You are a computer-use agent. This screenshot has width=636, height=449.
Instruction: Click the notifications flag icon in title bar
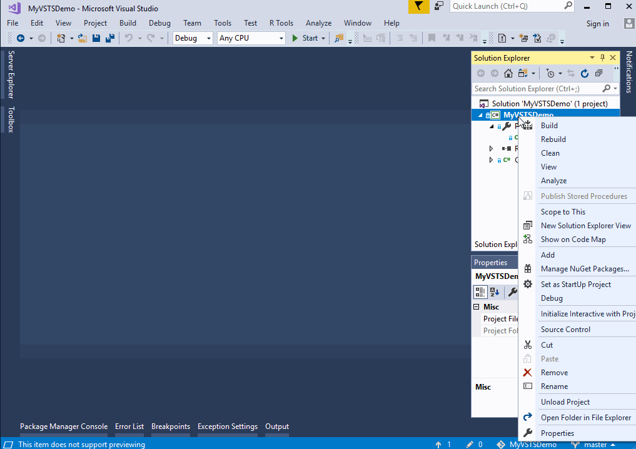click(418, 6)
